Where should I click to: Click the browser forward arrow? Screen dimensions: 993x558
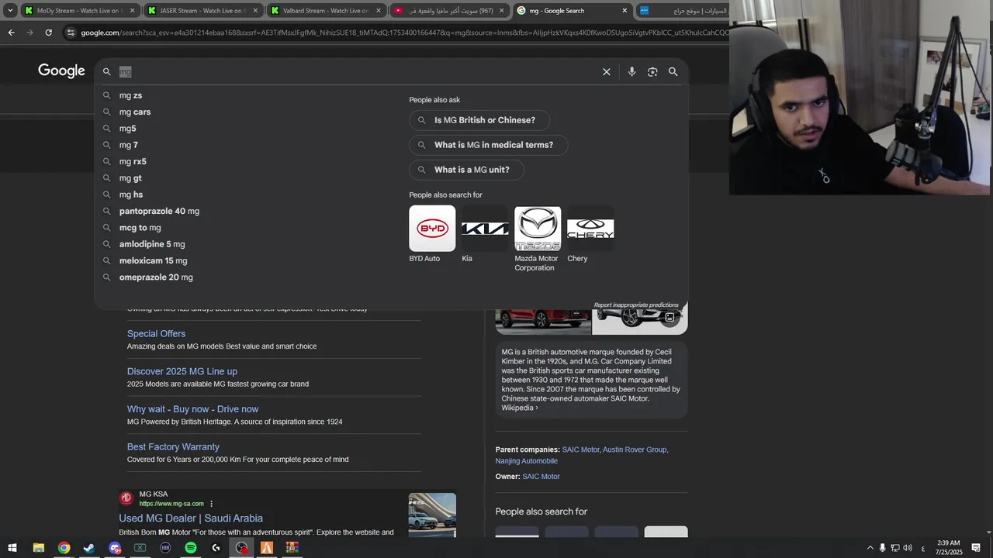29,33
